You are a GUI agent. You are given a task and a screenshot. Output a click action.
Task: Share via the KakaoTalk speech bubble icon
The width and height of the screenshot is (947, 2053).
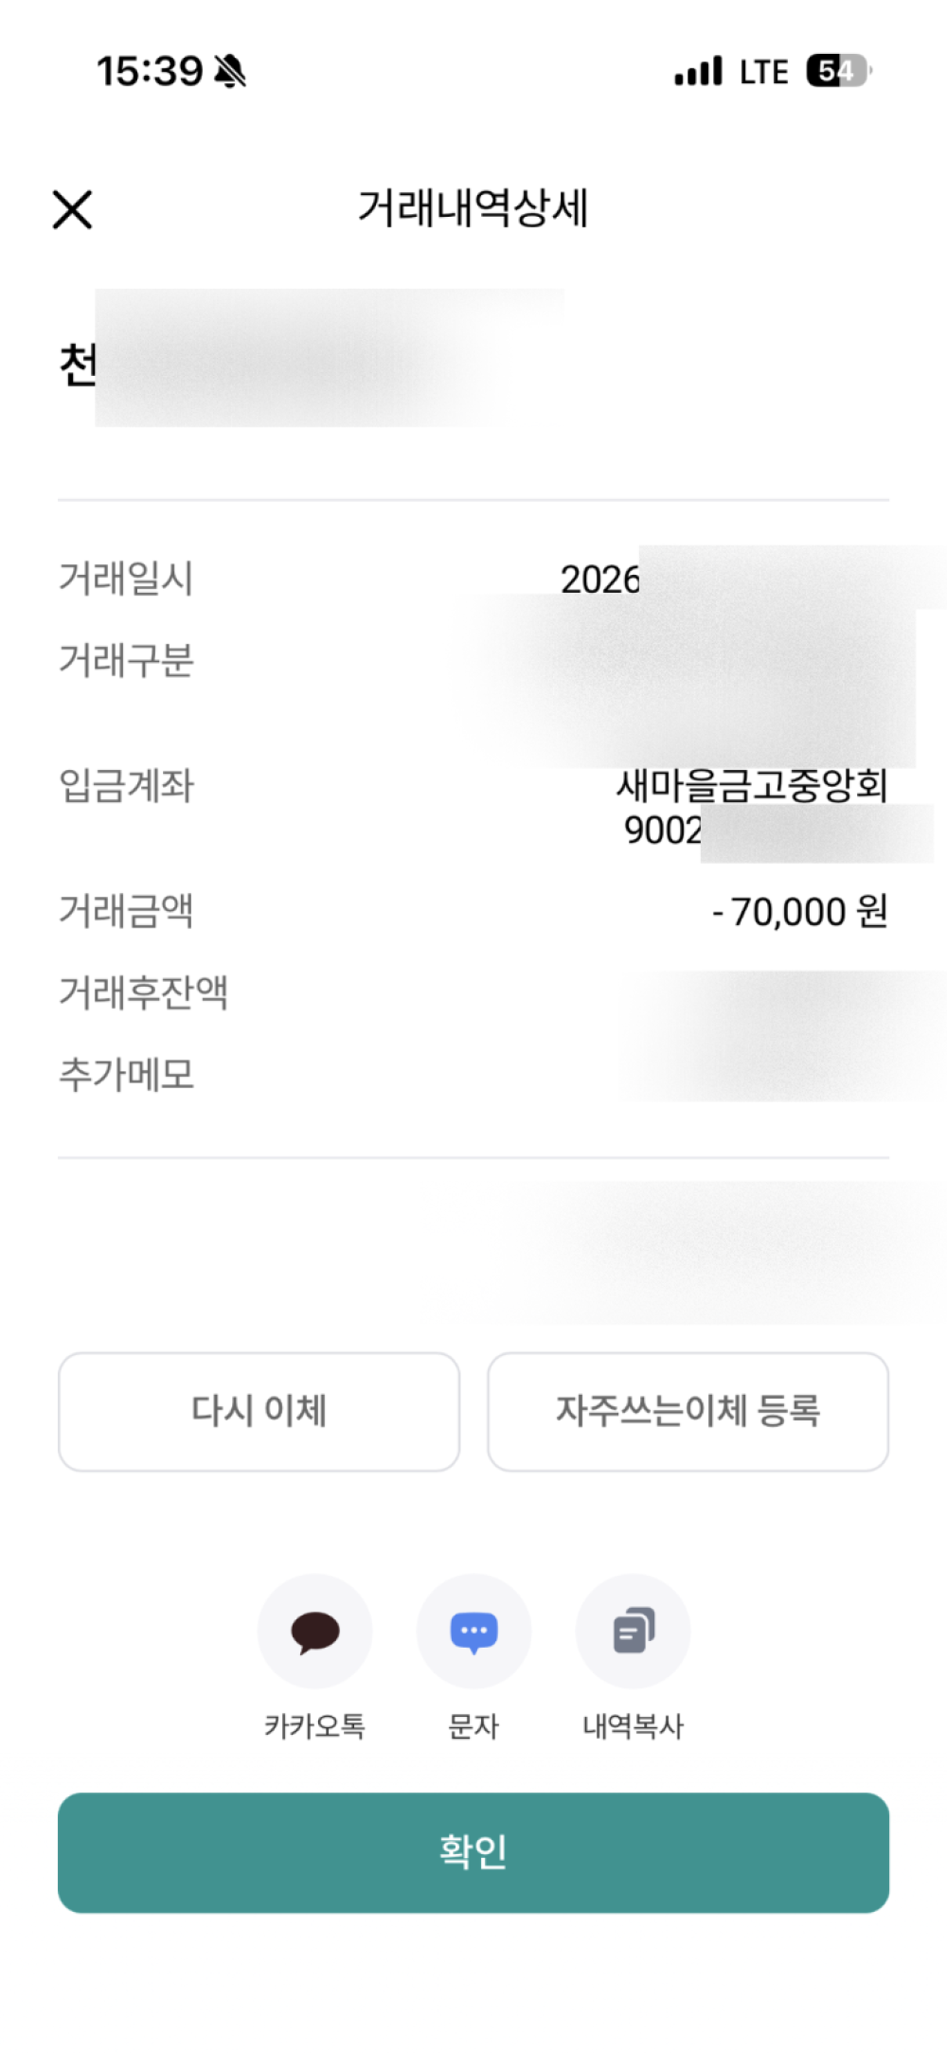pyautogui.click(x=314, y=1631)
